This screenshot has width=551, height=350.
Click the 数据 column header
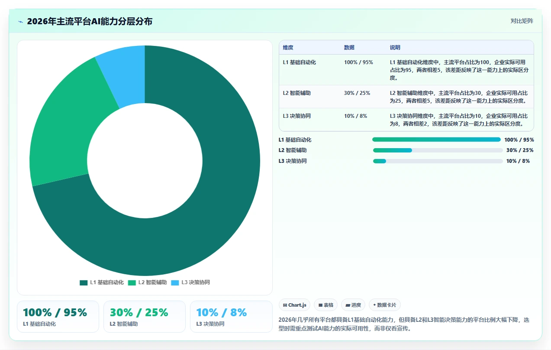349,48
